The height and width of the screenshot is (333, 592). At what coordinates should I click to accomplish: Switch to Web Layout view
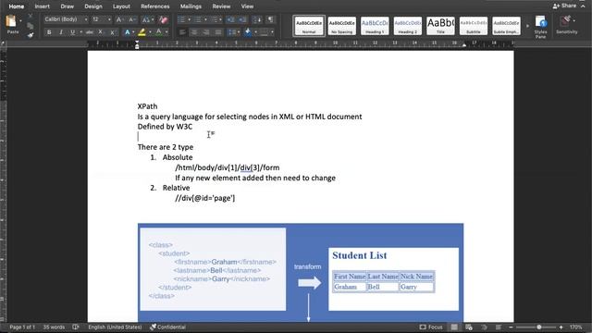pos(469,327)
